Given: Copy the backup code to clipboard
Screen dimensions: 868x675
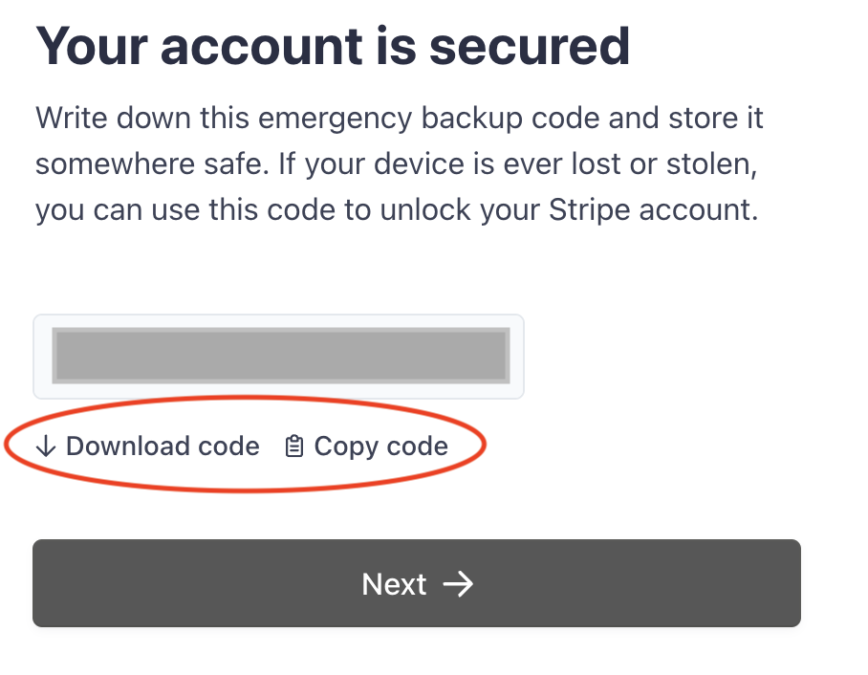Looking at the screenshot, I should click(x=367, y=446).
